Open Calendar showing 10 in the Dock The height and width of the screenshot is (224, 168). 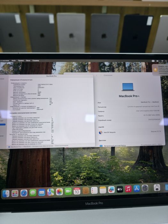77,191
